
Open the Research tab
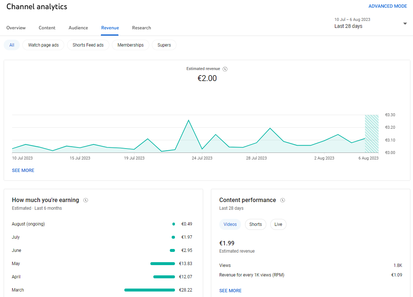coord(142,28)
